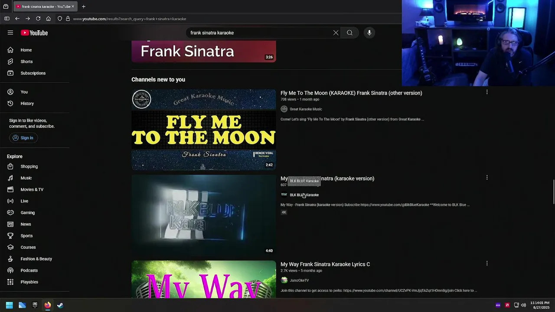Screen dimensions: 555x312
Task: Click the Frank Sinatra 3:26 thumbnail
Action: tap(203, 52)
